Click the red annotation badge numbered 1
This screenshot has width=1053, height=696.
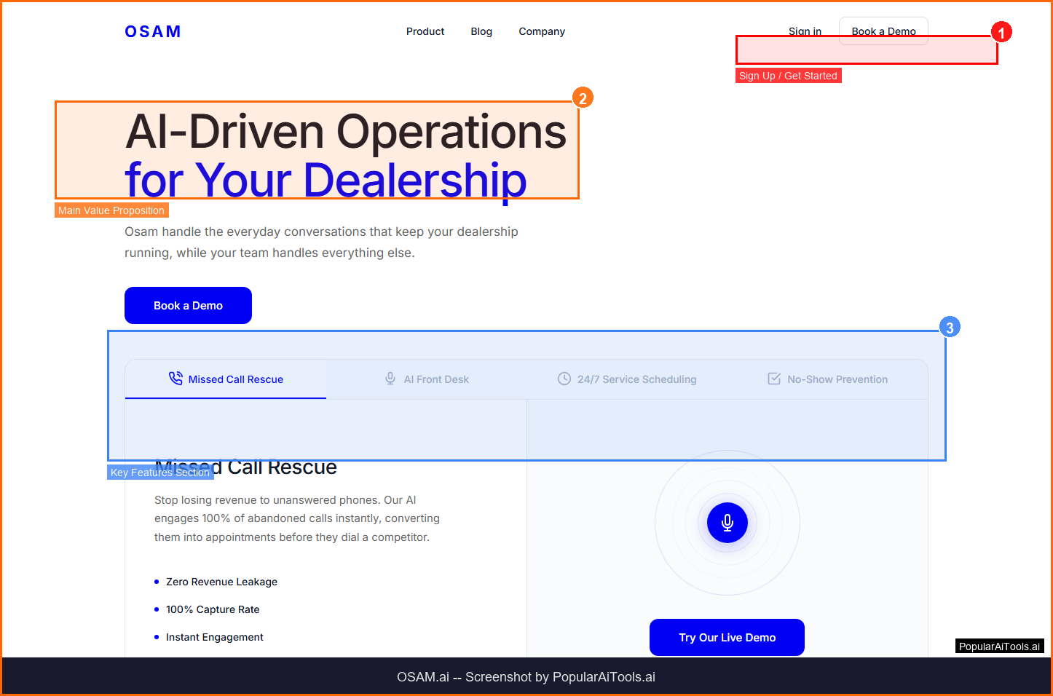click(1001, 33)
